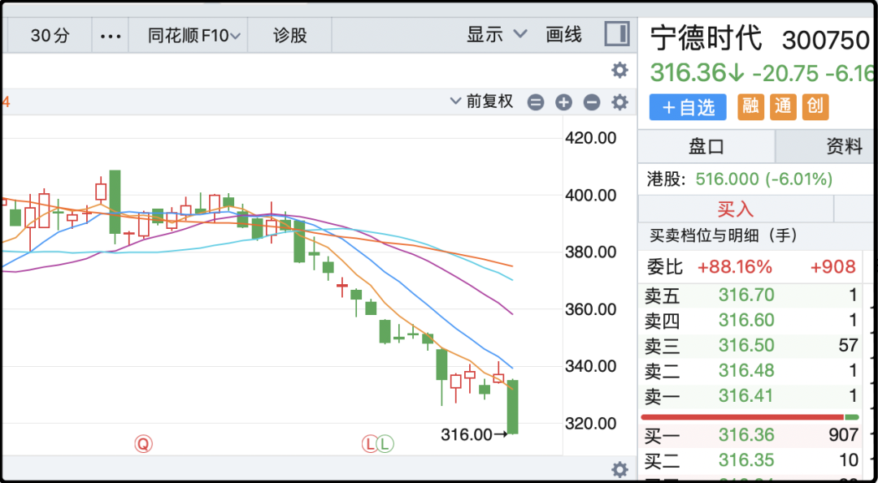Click the 420.00 price axis label
The width and height of the screenshot is (878, 483).
589,138
